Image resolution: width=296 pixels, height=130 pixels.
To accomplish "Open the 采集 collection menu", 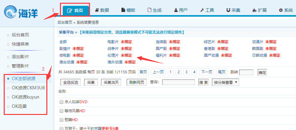I will click(x=233, y=10).
